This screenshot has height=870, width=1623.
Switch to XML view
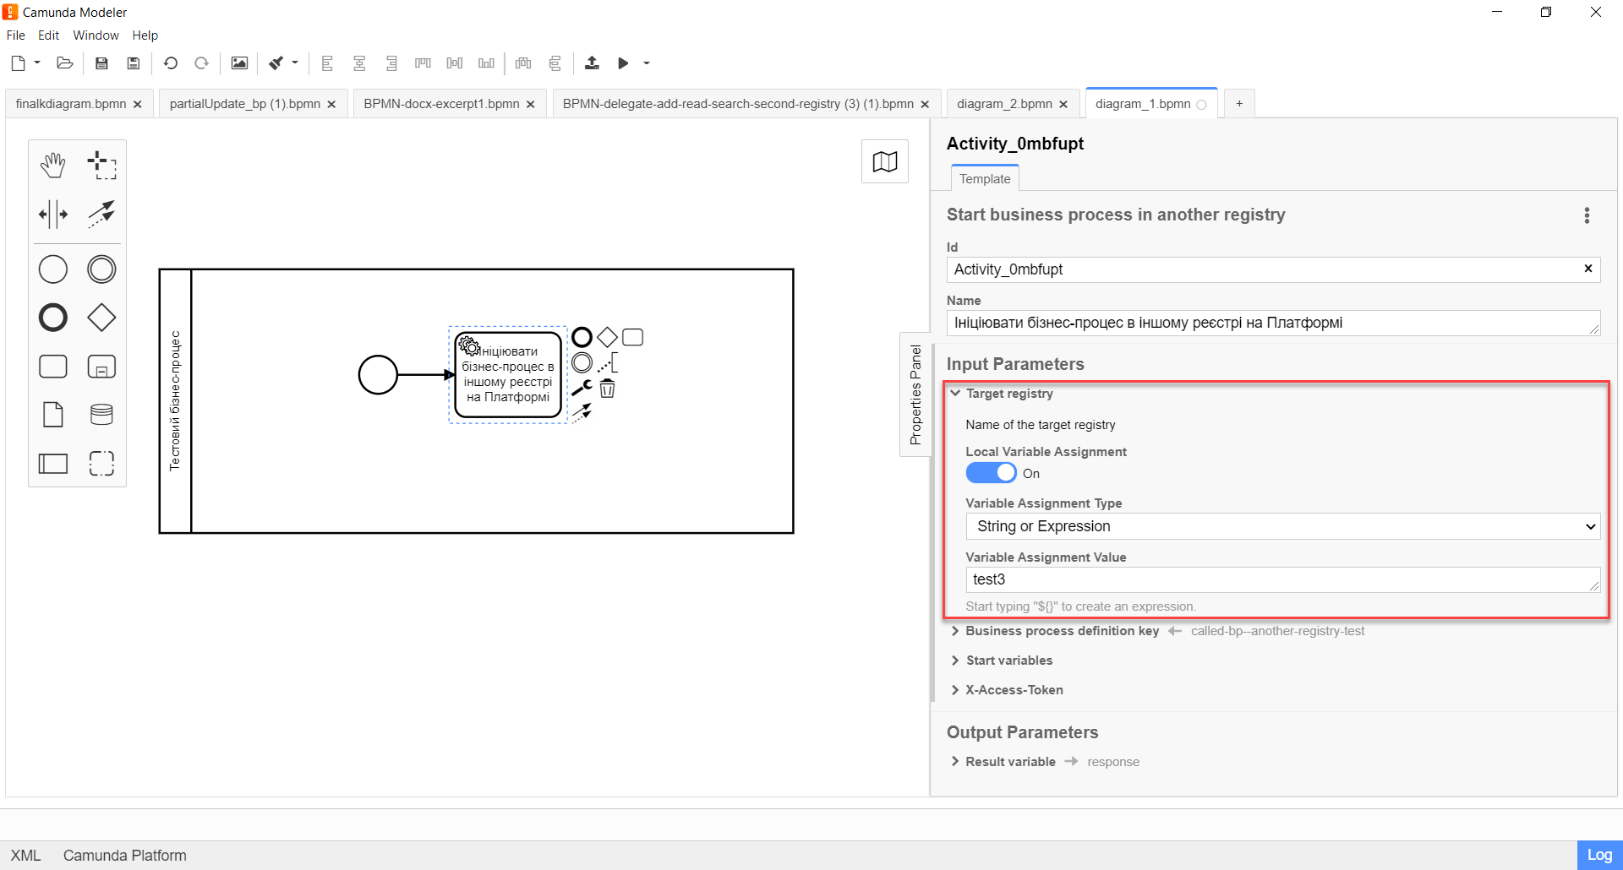[x=25, y=856]
